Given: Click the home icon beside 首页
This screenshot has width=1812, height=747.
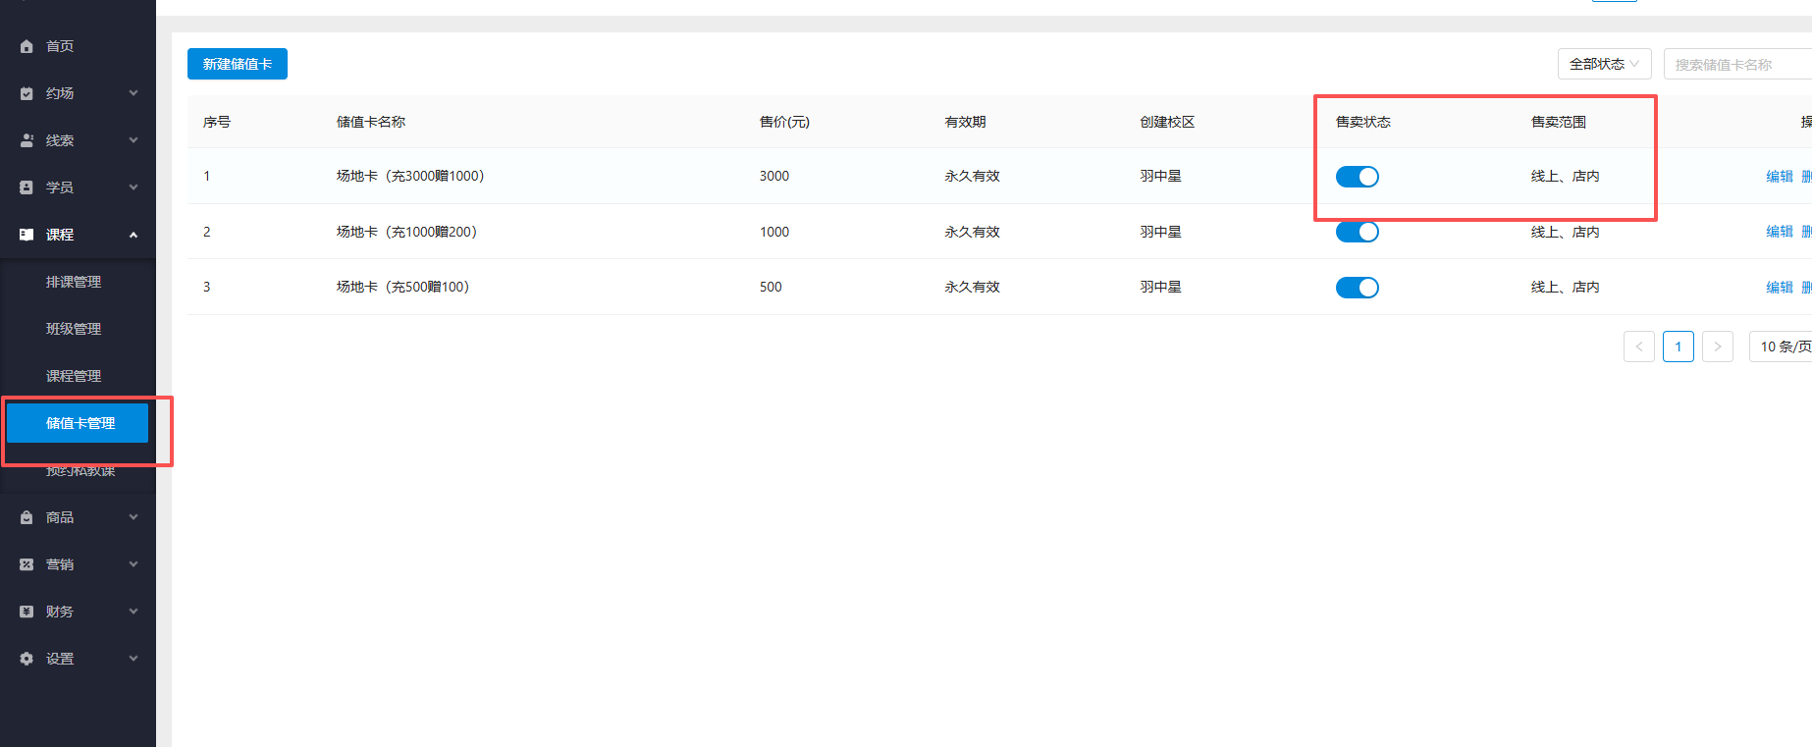Looking at the screenshot, I should click(27, 46).
